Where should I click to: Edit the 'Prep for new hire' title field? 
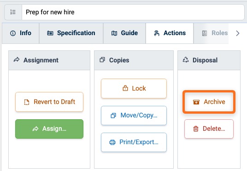133,12
